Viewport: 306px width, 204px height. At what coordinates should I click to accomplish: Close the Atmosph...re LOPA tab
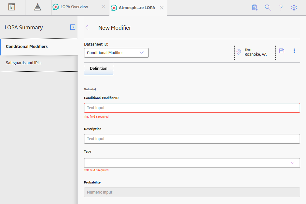click(162, 8)
